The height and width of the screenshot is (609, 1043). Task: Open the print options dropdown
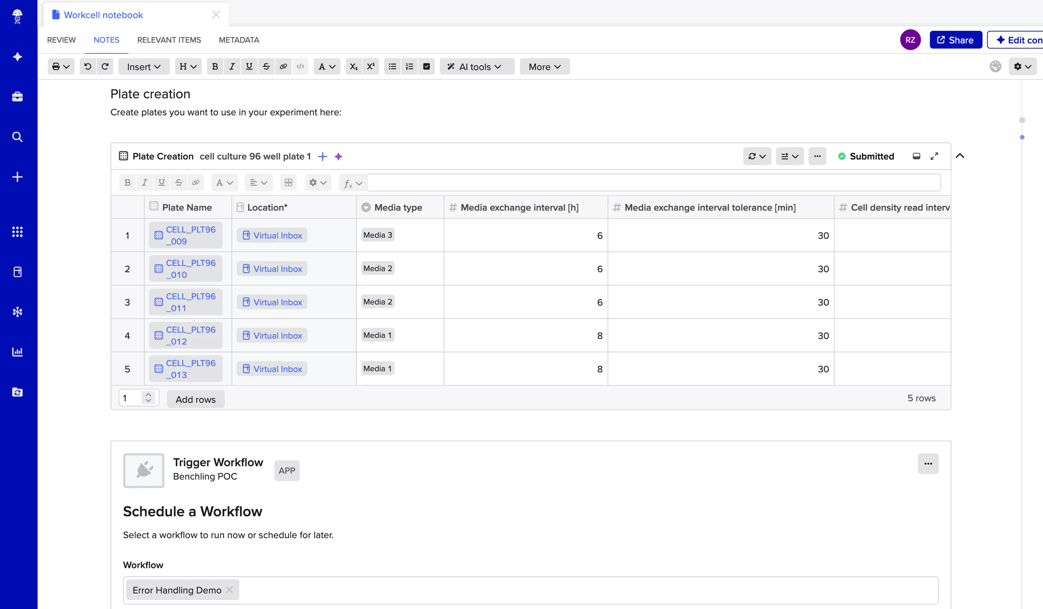point(61,66)
